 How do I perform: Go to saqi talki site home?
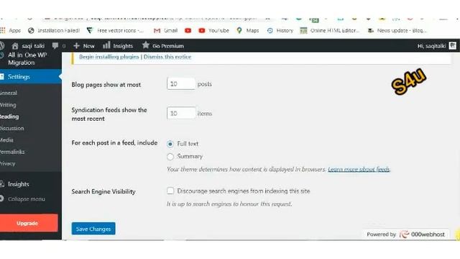(x=28, y=46)
